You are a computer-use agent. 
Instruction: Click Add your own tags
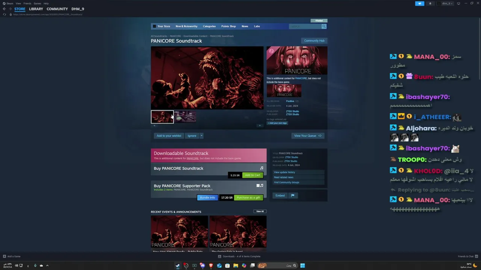(277, 123)
